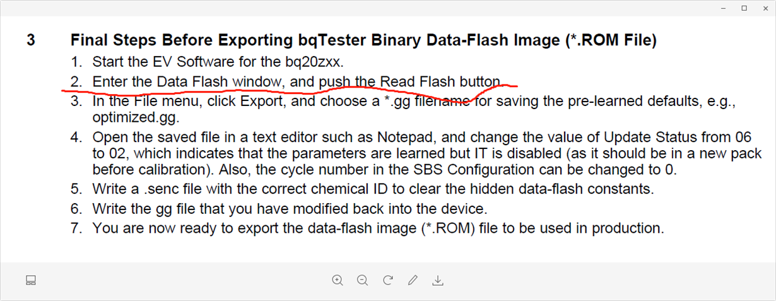This screenshot has width=776, height=301.
Task: Click the optimized.gg filename text
Action: (135, 117)
